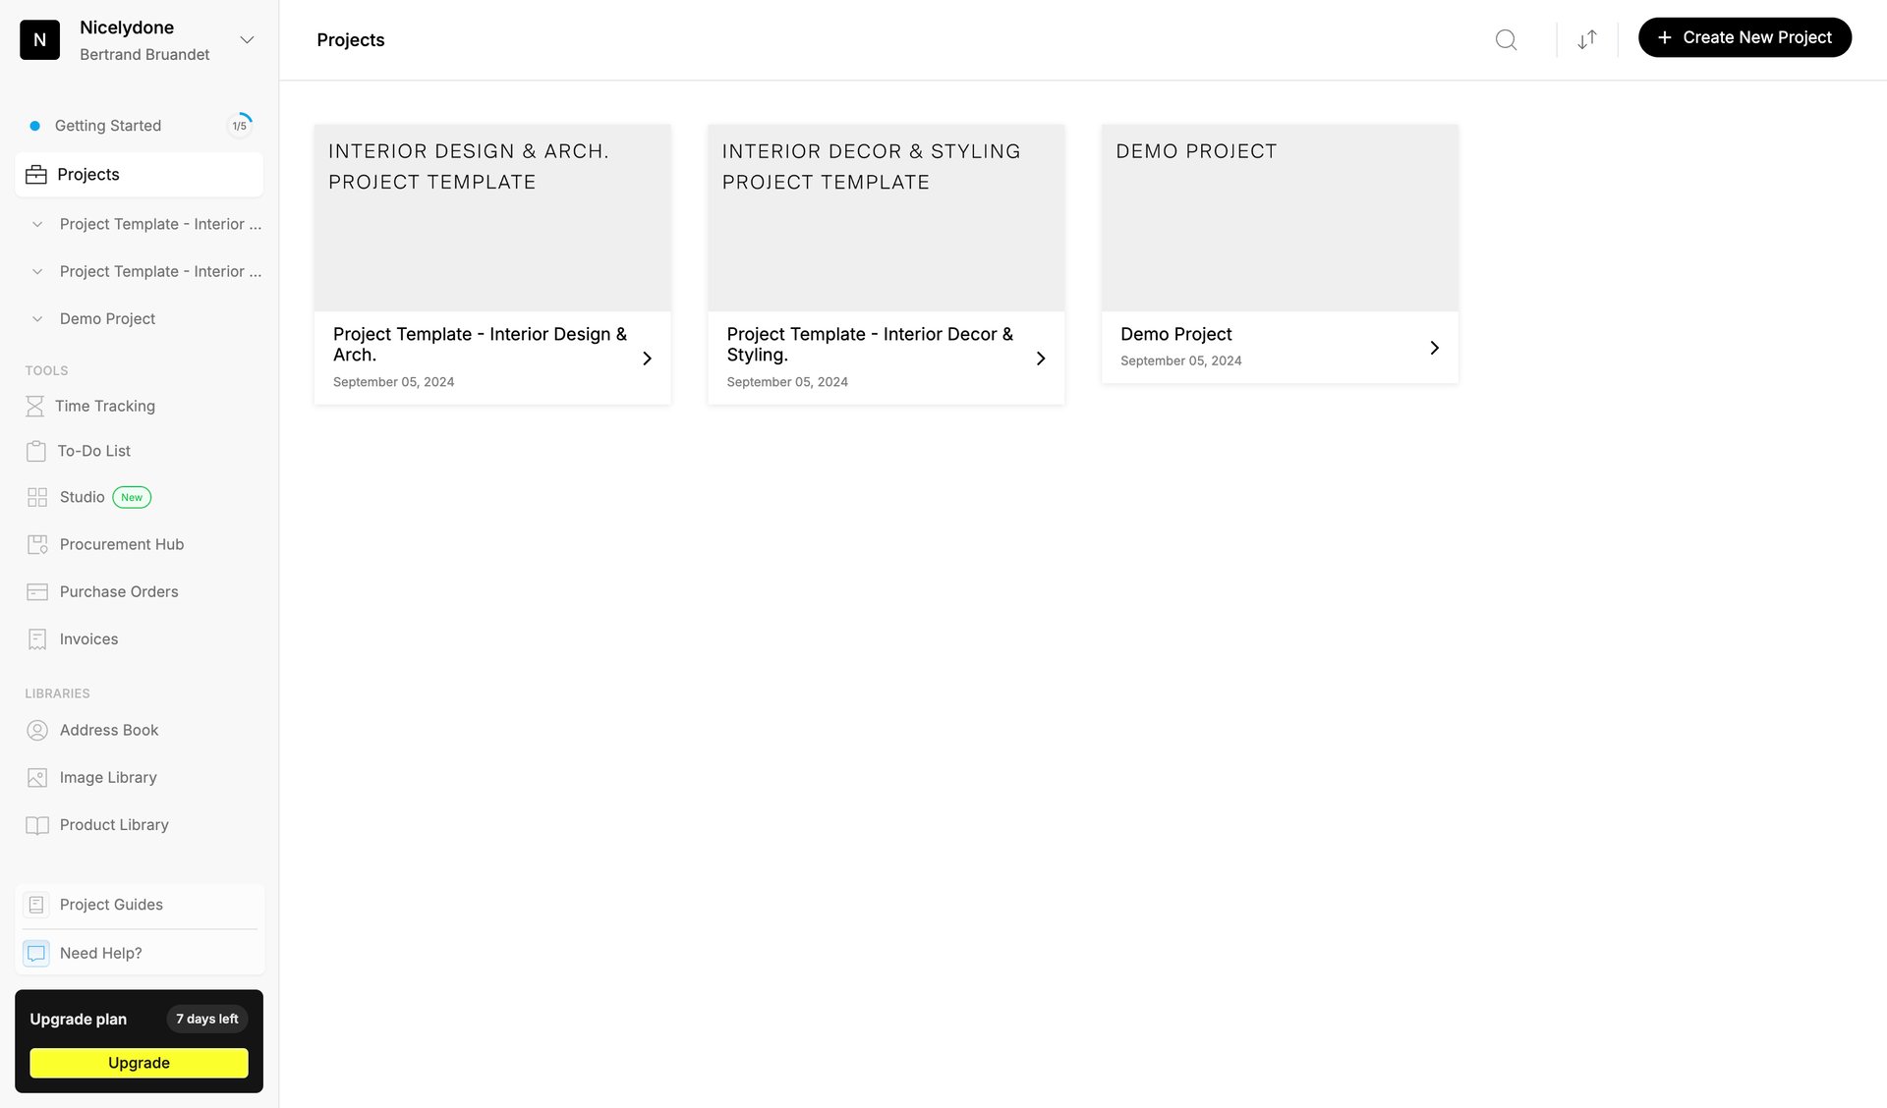The width and height of the screenshot is (1887, 1108).
Task: Click the yellow Upgrade button
Action: [x=139, y=1063]
